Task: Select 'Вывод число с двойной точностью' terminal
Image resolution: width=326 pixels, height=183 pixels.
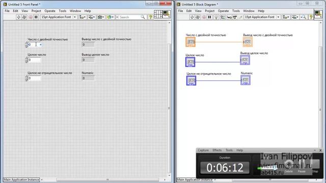Action: pos(248,42)
